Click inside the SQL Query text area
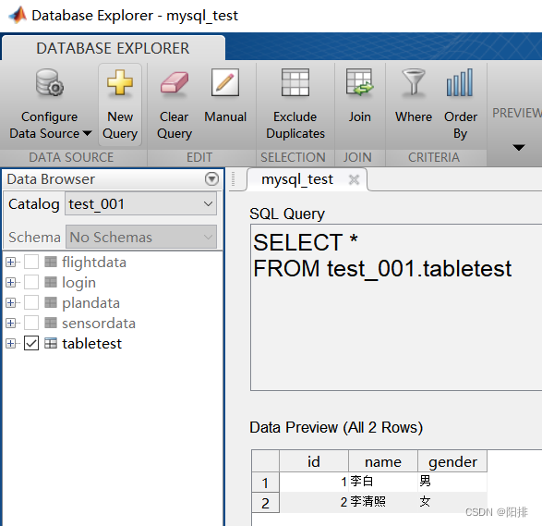The width and height of the screenshot is (542, 526). pyautogui.click(x=396, y=307)
